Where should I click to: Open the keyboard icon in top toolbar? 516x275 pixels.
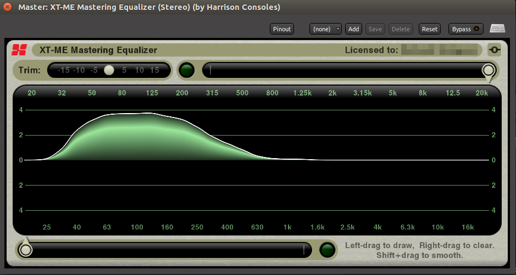(x=497, y=29)
